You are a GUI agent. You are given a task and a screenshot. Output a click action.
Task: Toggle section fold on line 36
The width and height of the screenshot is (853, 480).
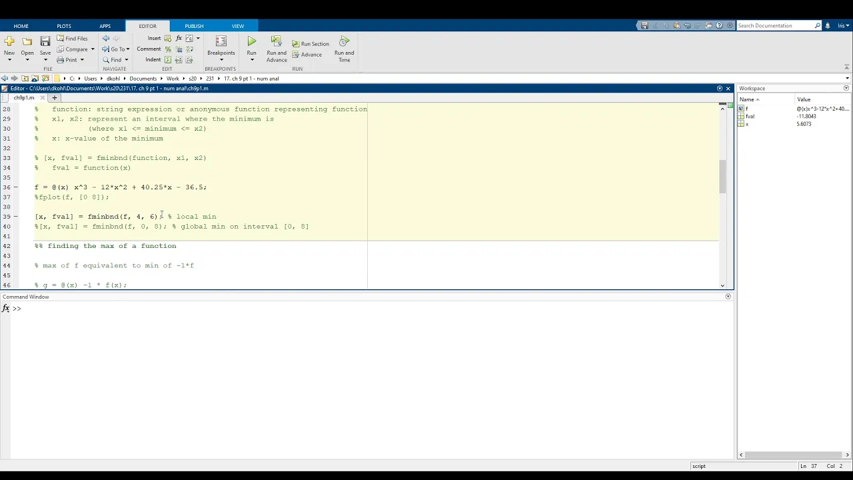(16, 187)
